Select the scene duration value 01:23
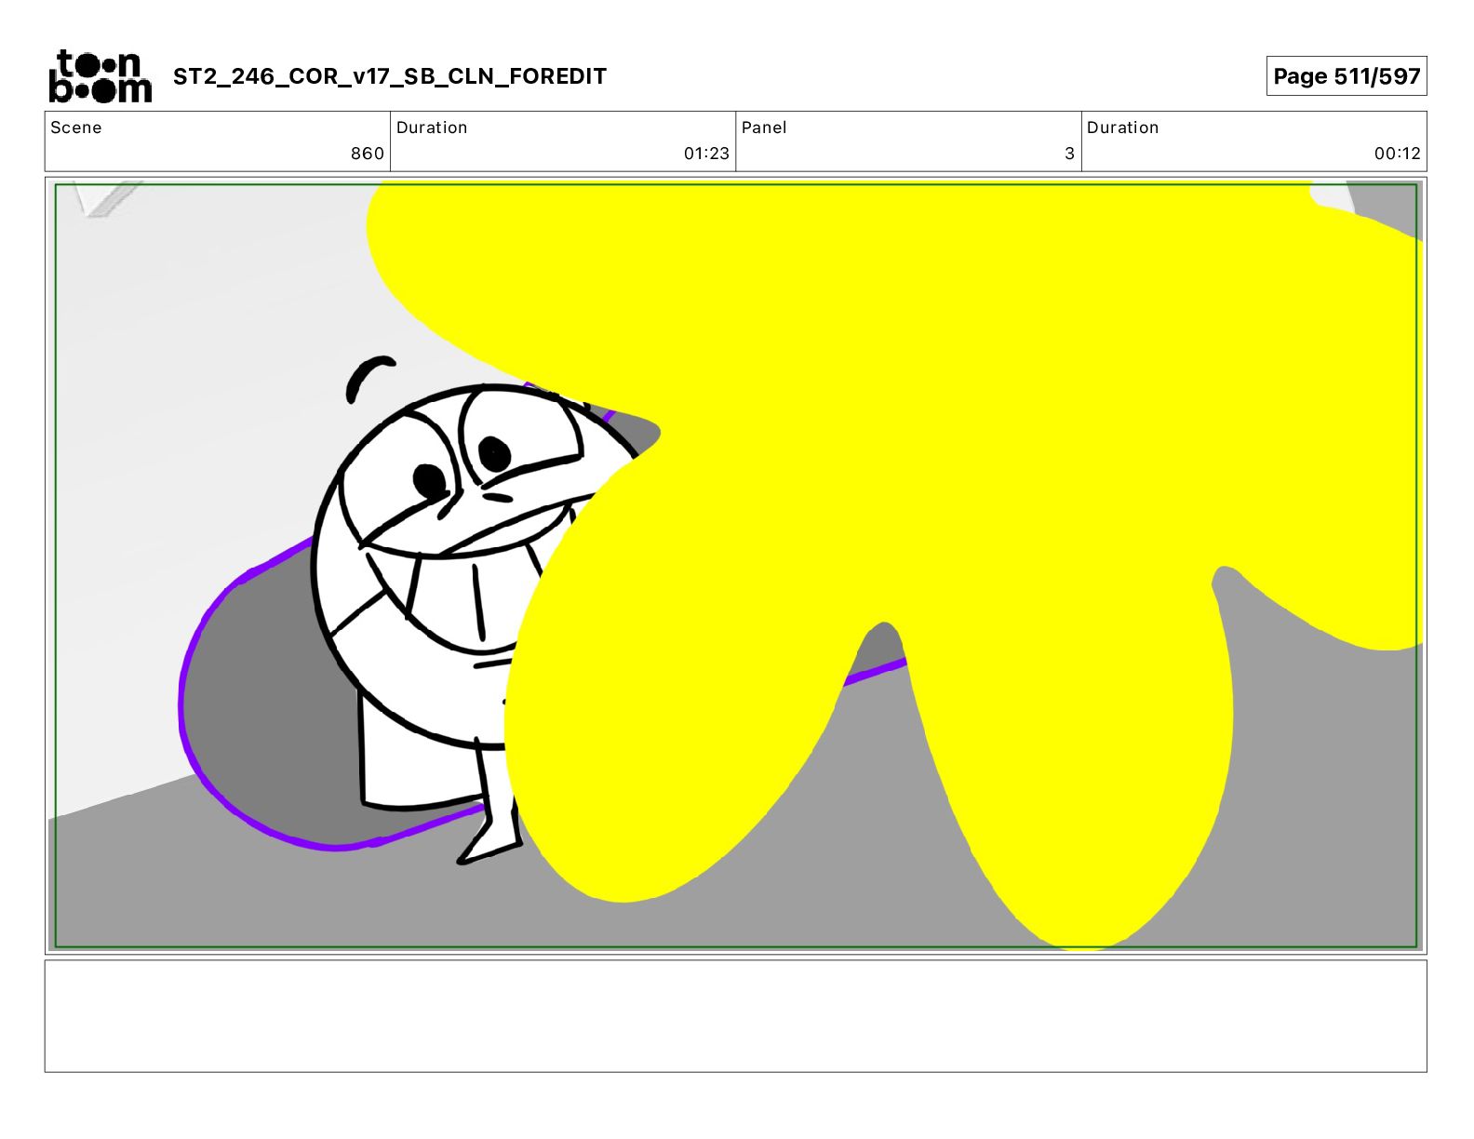Image resolution: width=1474 pixels, height=1139 pixels. (x=706, y=154)
